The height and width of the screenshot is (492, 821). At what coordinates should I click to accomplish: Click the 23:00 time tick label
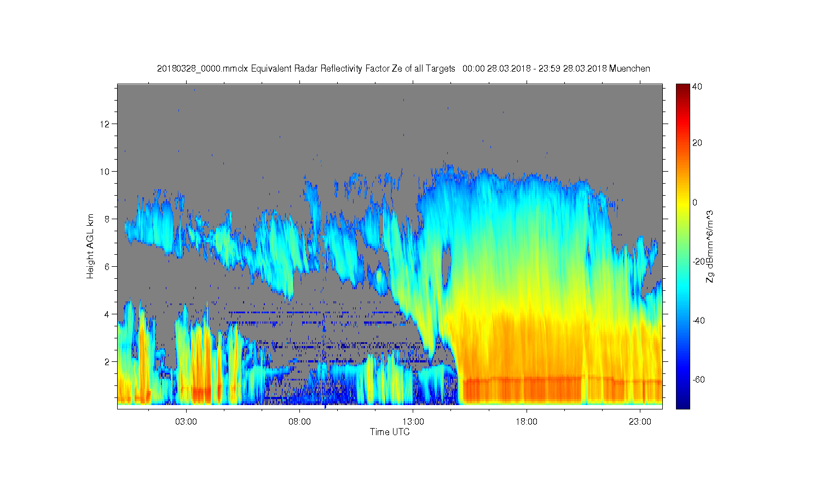tap(640, 422)
